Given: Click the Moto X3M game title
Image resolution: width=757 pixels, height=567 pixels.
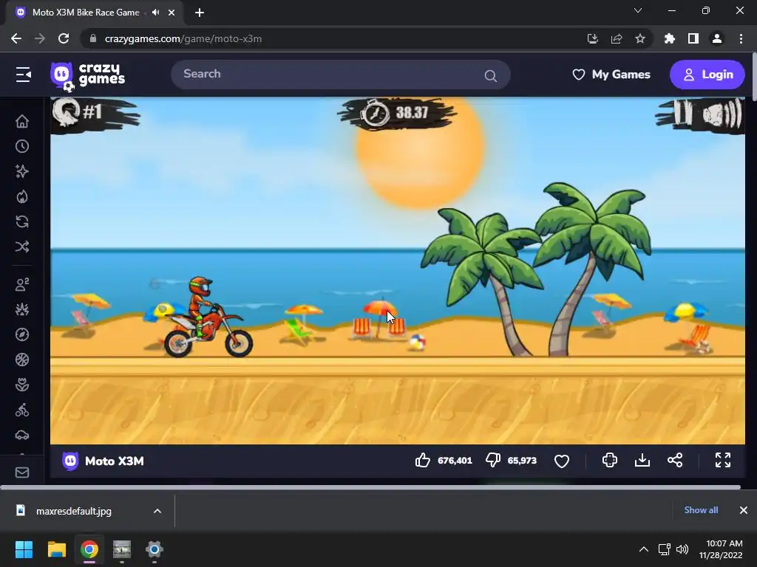Looking at the screenshot, I should coord(114,461).
